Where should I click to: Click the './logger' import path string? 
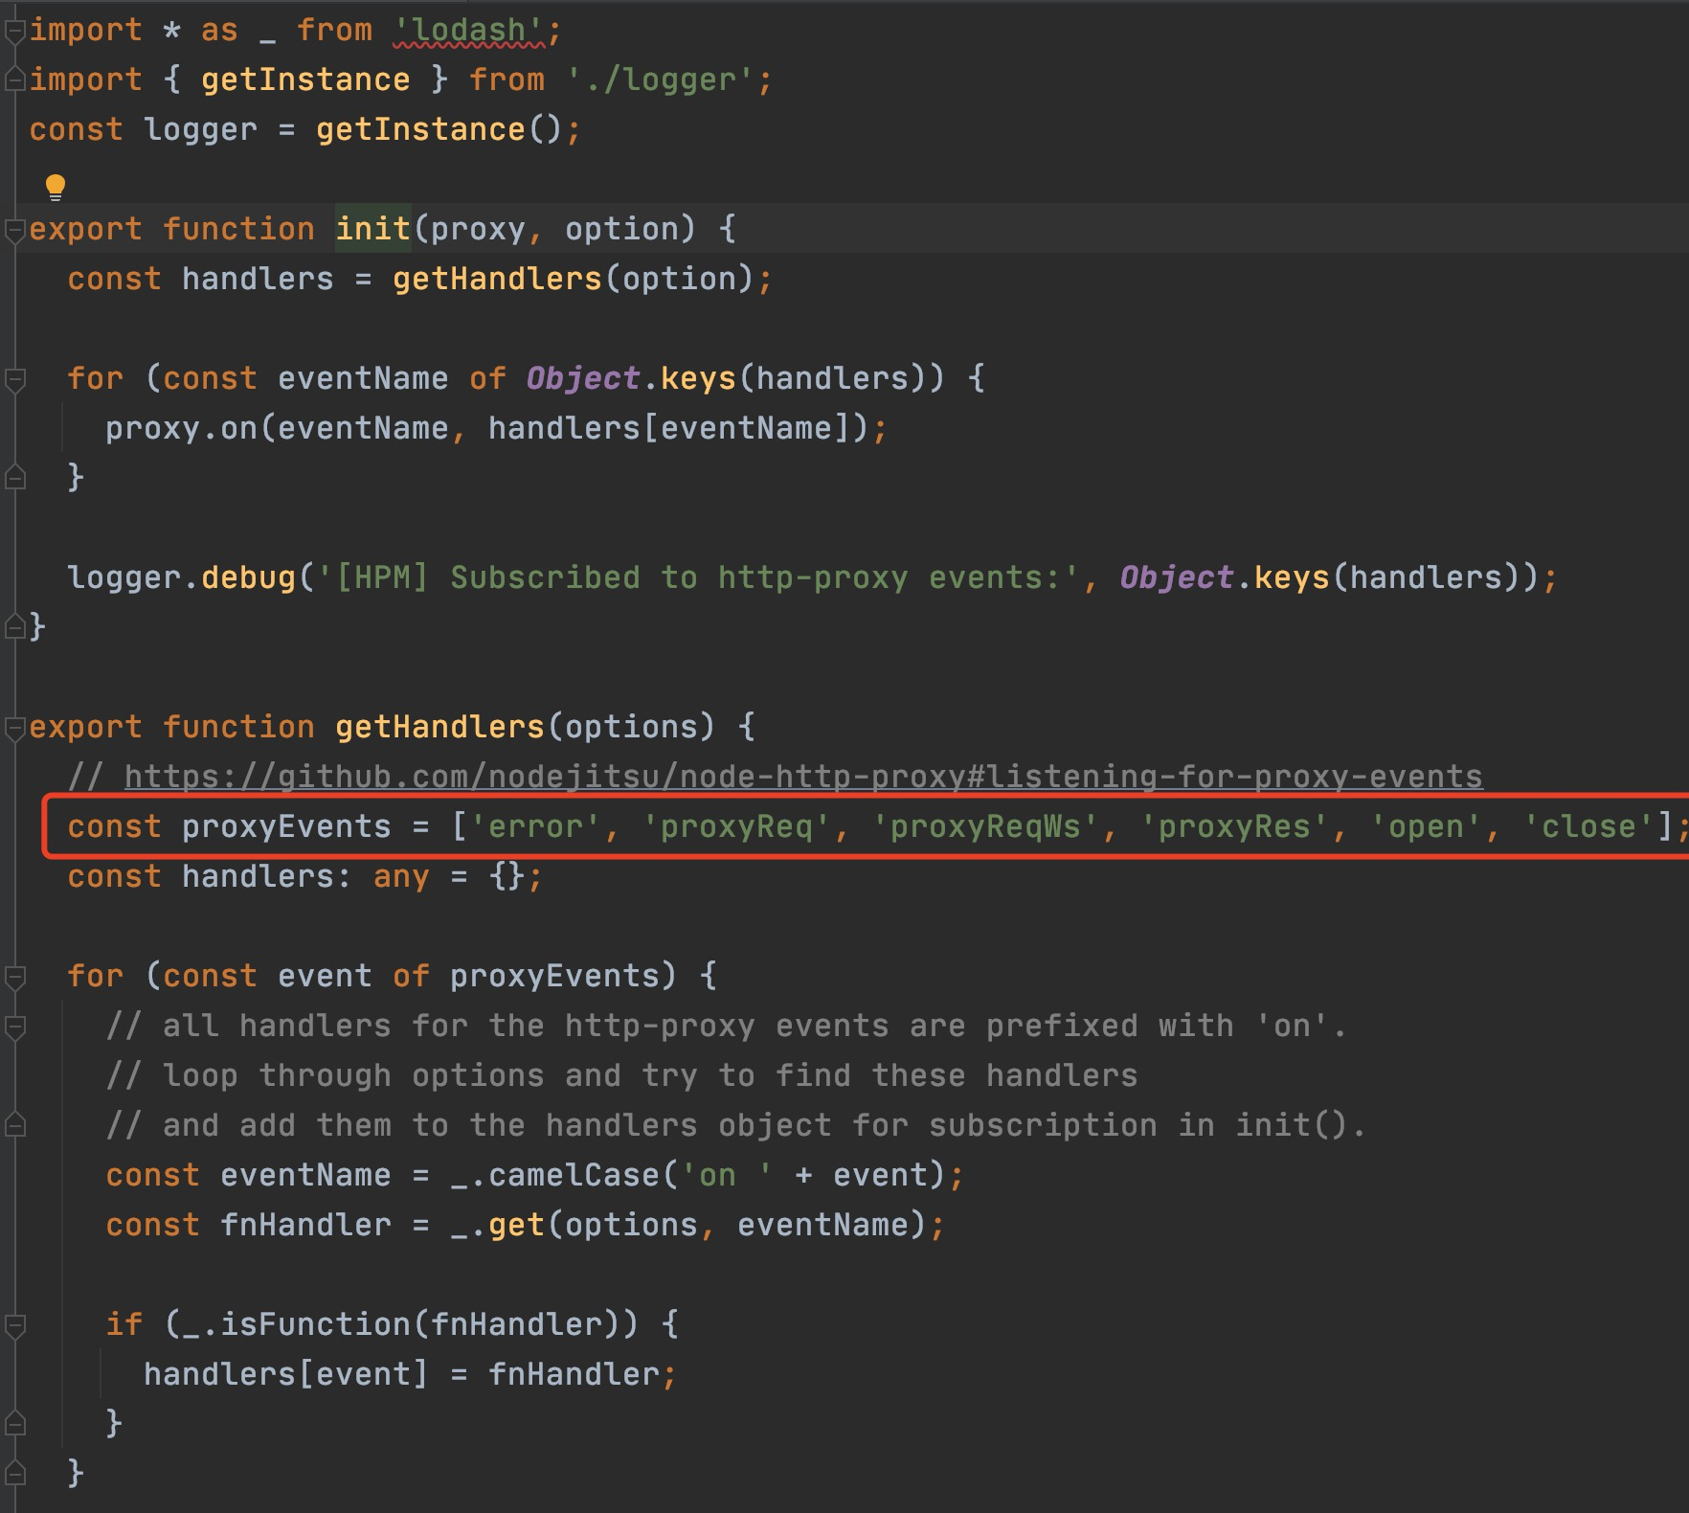click(x=660, y=80)
